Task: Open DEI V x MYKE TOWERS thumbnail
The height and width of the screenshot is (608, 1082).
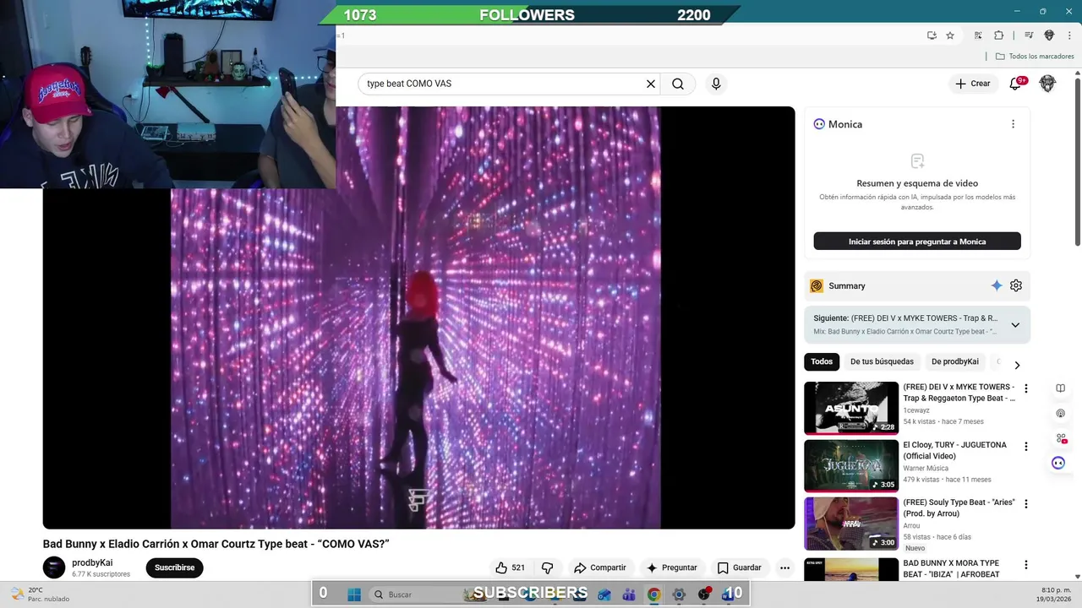Action: point(851,408)
